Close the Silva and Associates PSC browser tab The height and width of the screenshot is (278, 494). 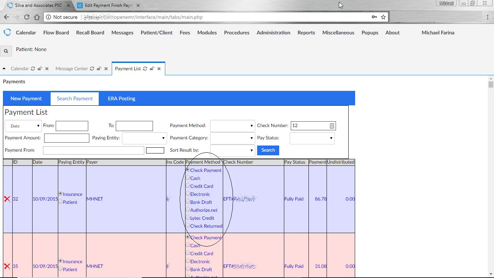point(69,5)
